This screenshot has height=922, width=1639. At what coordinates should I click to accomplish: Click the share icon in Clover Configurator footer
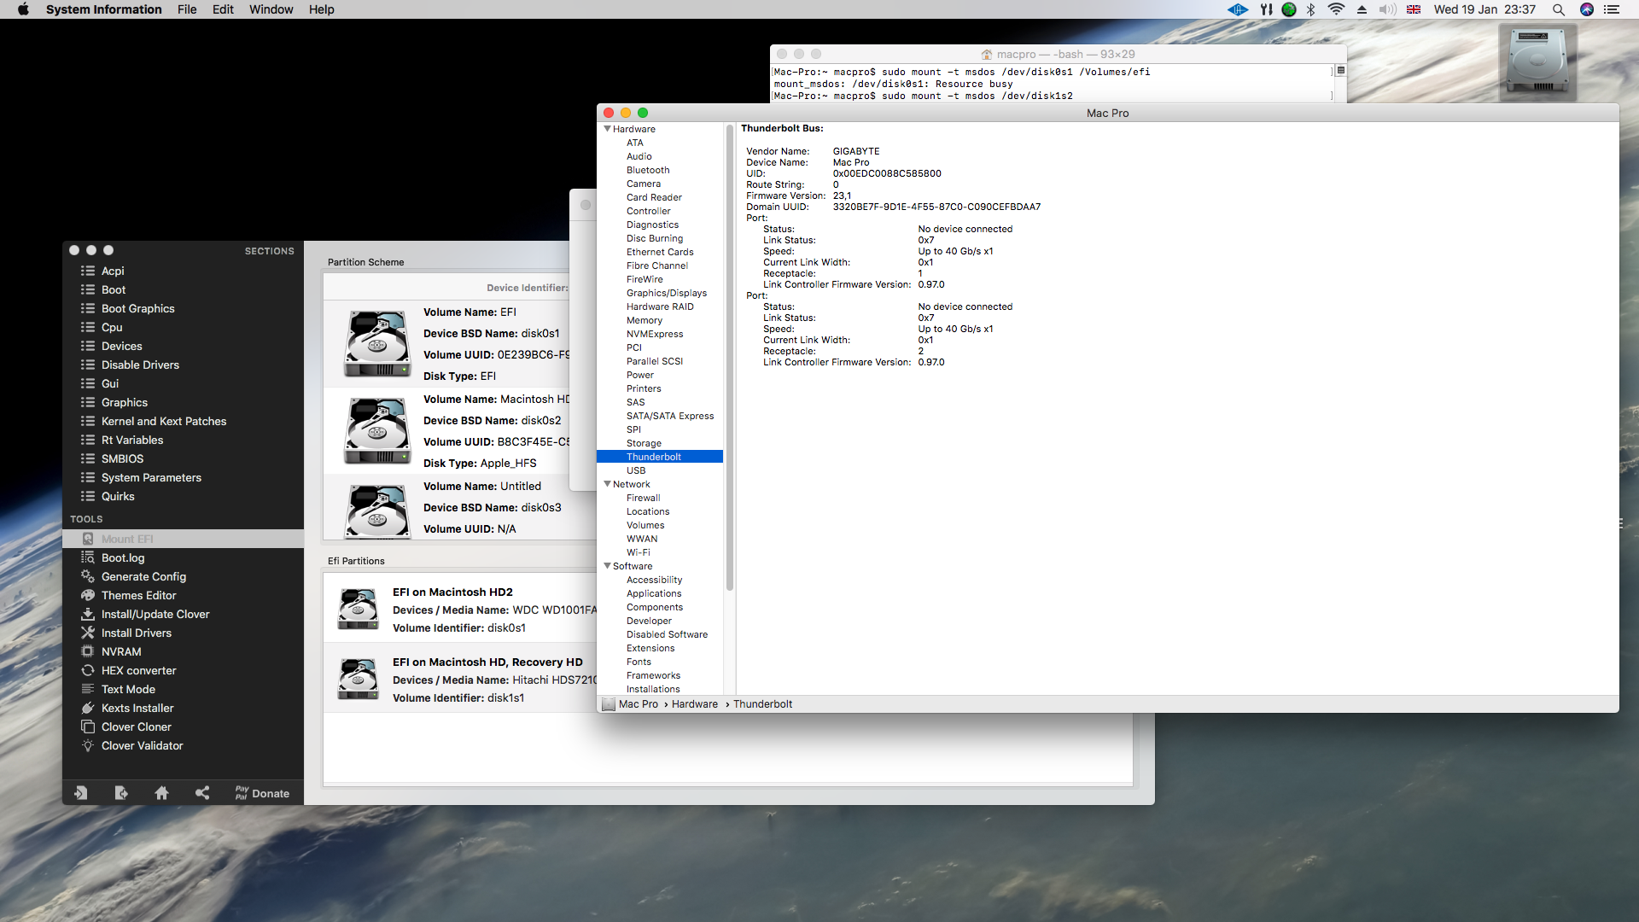click(x=202, y=793)
